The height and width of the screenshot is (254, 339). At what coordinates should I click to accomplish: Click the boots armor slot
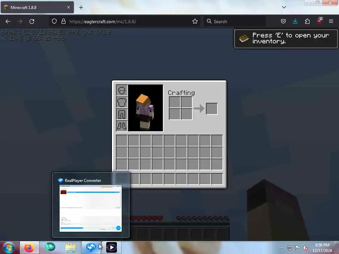point(122,126)
